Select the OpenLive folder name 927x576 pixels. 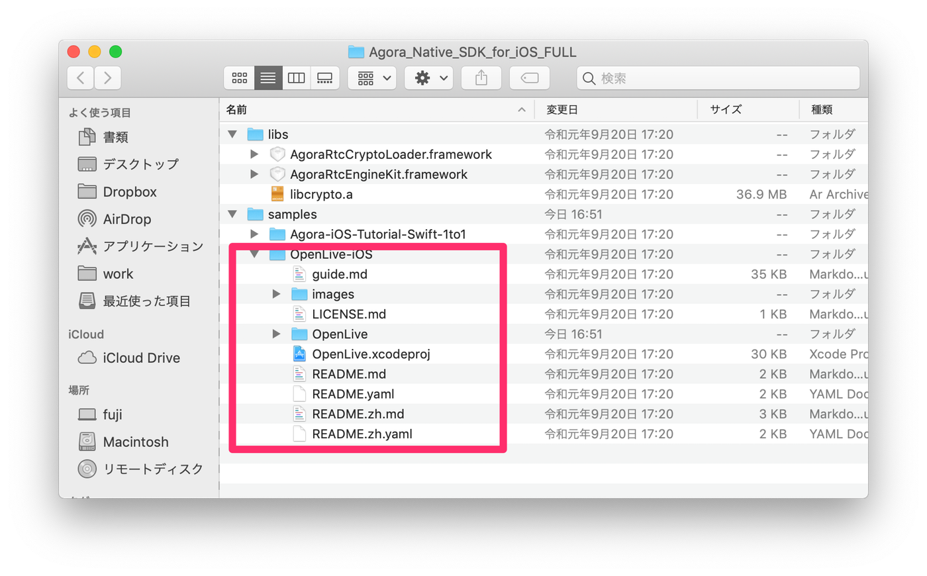tap(340, 334)
